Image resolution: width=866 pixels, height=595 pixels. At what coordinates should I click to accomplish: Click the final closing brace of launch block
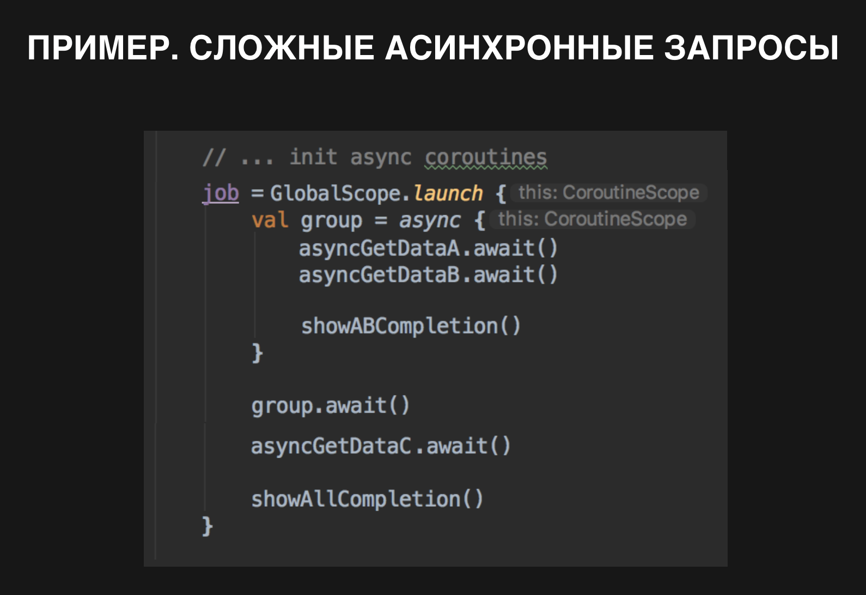pos(208,526)
